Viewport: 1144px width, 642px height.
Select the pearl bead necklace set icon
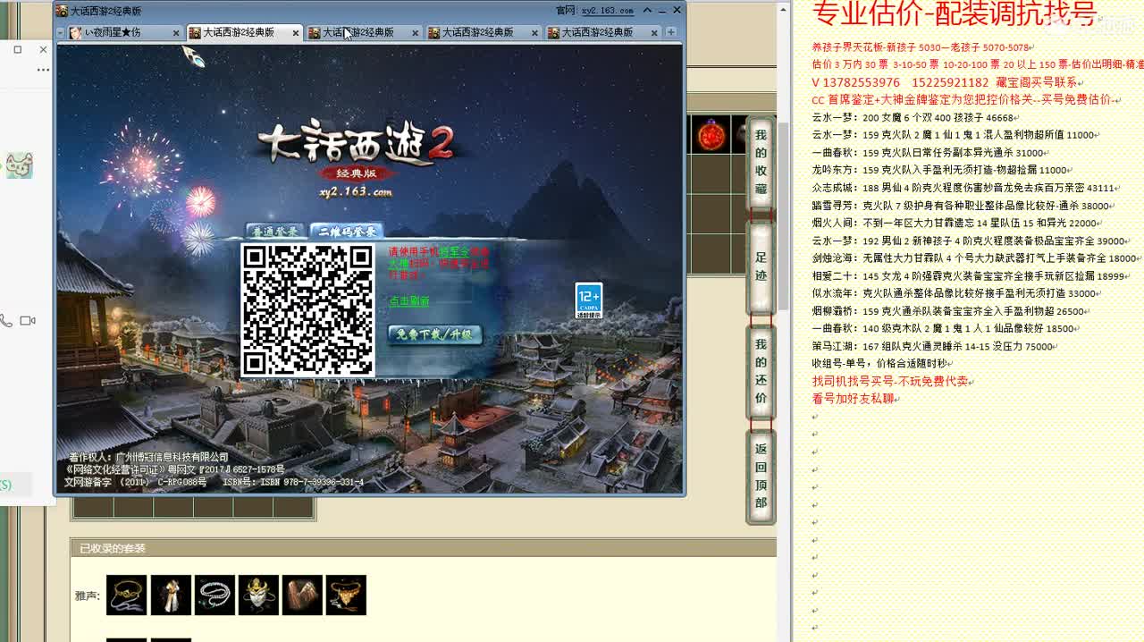pyautogui.click(x=214, y=596)
